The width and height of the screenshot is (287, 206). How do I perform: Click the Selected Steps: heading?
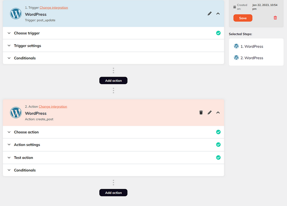[x=240, y=34]
